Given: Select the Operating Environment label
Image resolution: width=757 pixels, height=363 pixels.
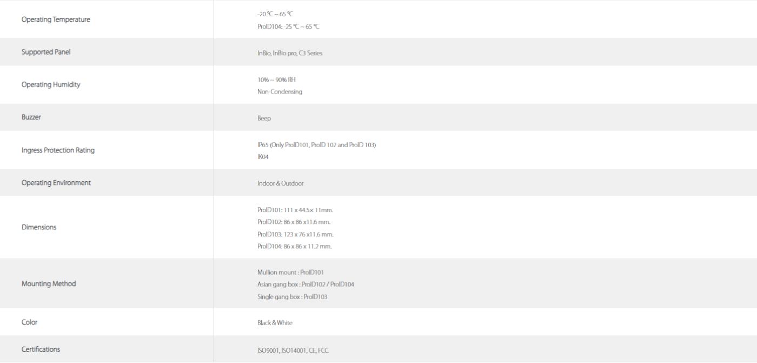Looking at the screenshot, I should 56,183.
